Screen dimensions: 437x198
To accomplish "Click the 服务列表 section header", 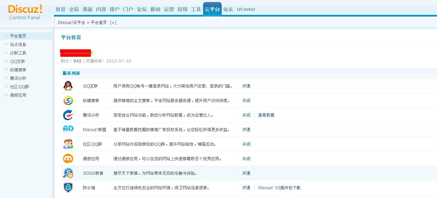I will pyautogui.click(x=71, y=73).
